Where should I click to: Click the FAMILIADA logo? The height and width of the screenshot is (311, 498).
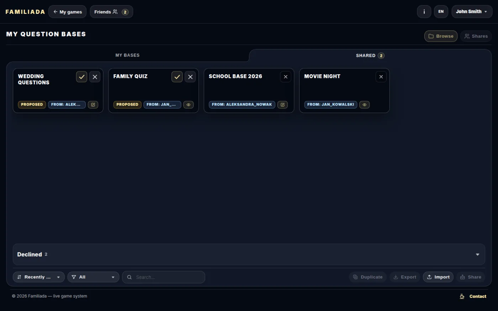point(25,12)
